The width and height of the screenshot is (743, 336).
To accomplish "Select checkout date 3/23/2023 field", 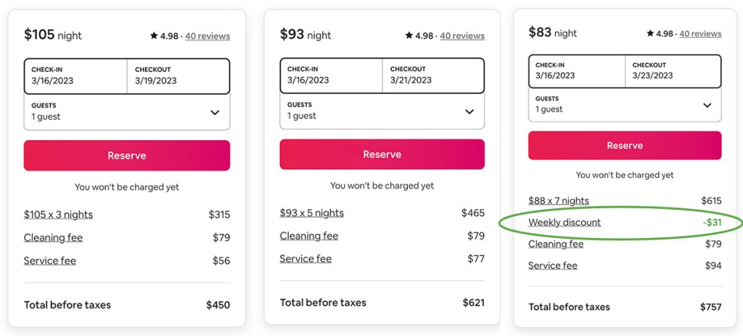I will [x=673, y=70].
